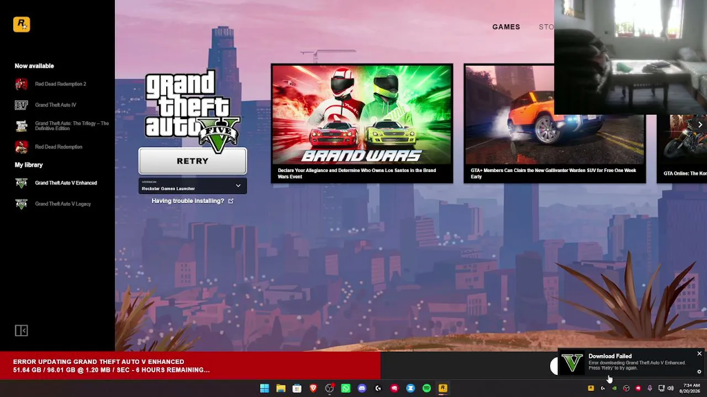Open the 'GTA Online: The Ko...' news headline

(x=685, y=174)
